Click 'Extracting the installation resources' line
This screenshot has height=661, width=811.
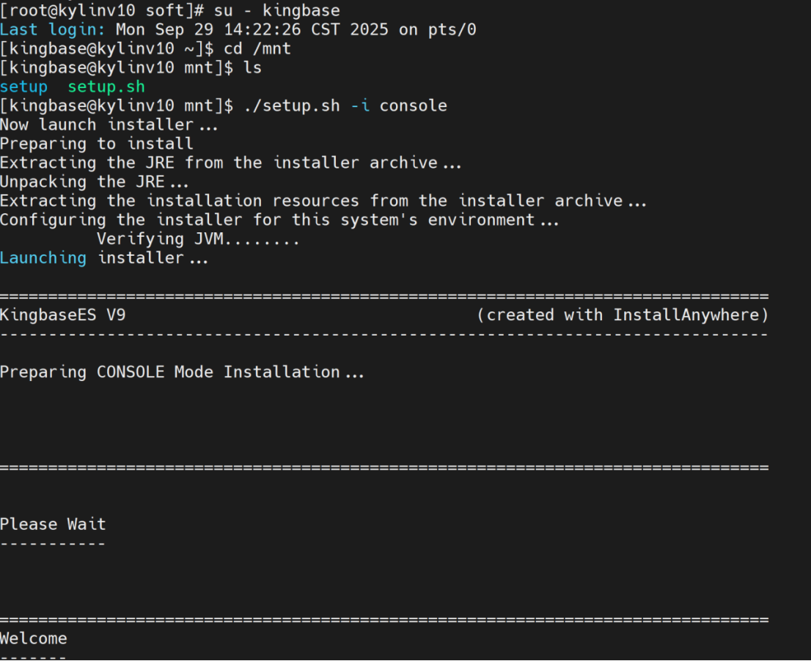click(x=323, y=201)
